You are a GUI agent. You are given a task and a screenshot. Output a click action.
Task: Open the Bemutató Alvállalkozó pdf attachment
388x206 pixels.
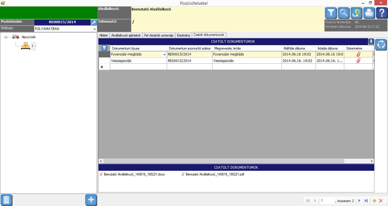pos(213,174)
